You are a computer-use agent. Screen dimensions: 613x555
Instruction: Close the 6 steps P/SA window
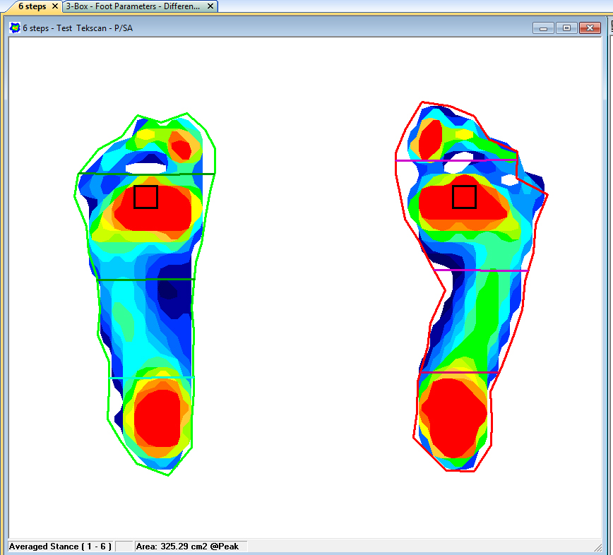click(590, 28)
